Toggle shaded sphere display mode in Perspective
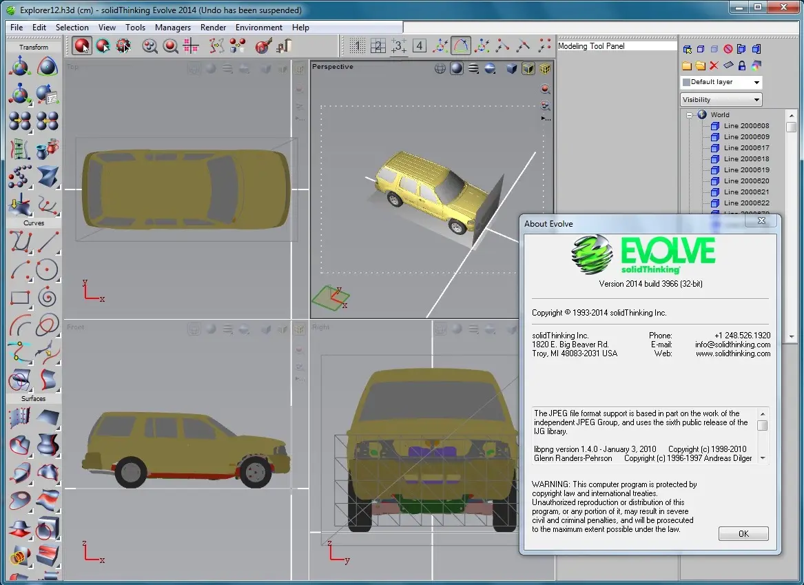Screen dimensions: 804x585 (456, 68)
